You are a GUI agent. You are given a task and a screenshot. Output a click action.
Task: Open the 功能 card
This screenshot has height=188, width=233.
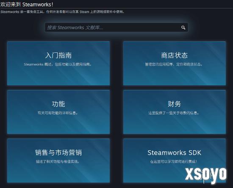click(x=58, y=112)
